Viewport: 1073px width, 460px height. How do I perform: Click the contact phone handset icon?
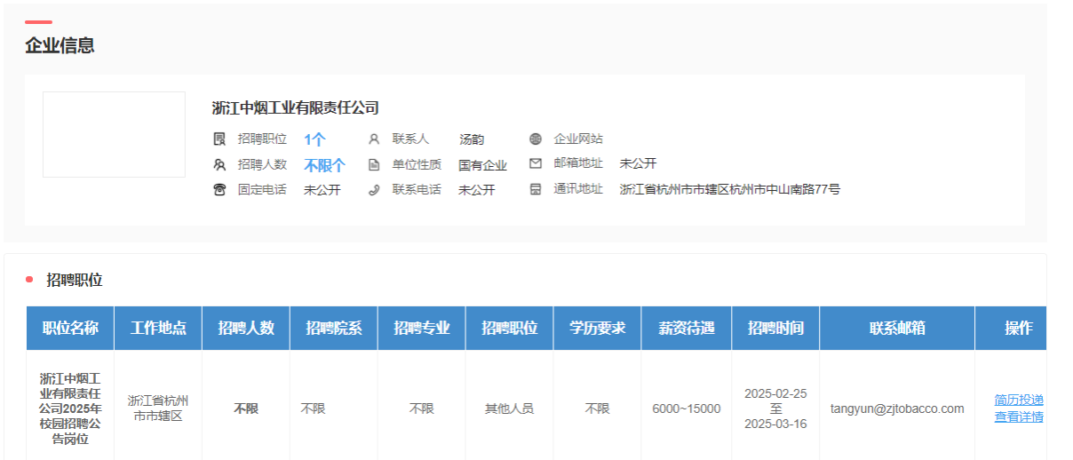click(x=374, y=189)
